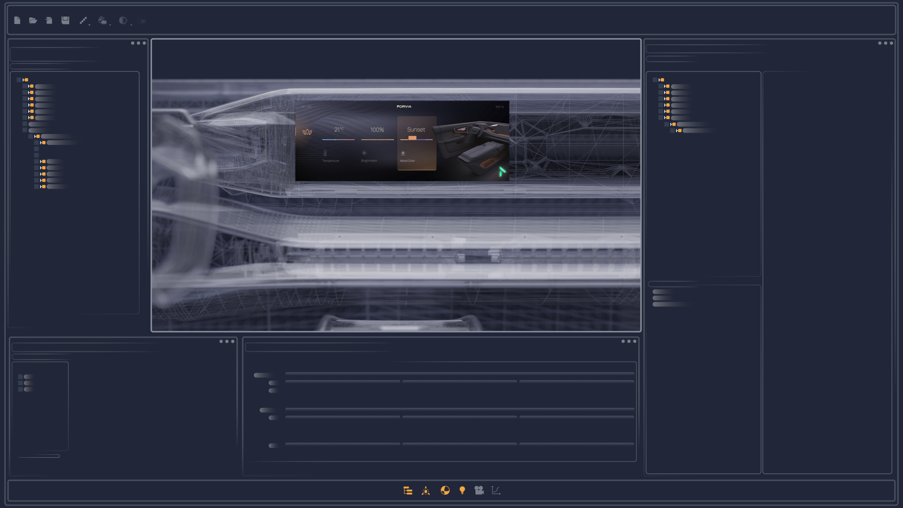Click the FORVIA logo on display
Viewport: 903px width, 508px height.
pos(404,107)
